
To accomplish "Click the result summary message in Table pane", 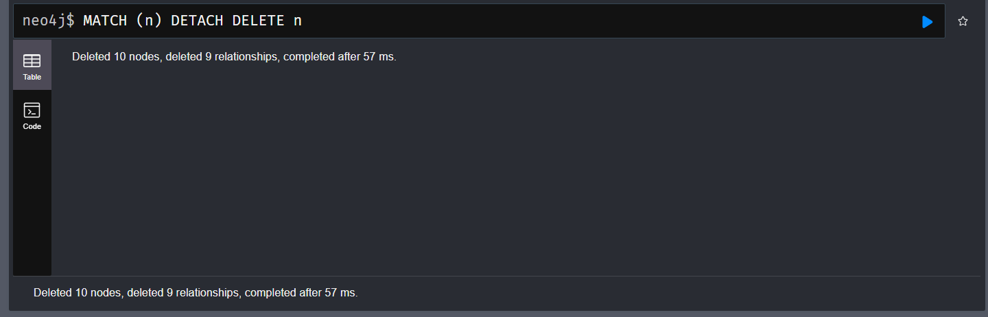I will pos(234,56).
